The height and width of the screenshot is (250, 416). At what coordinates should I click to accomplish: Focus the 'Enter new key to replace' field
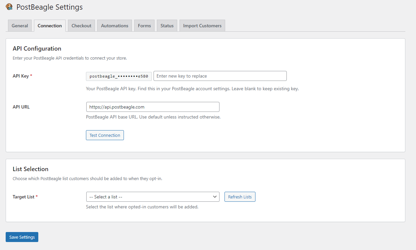[220, 76]
